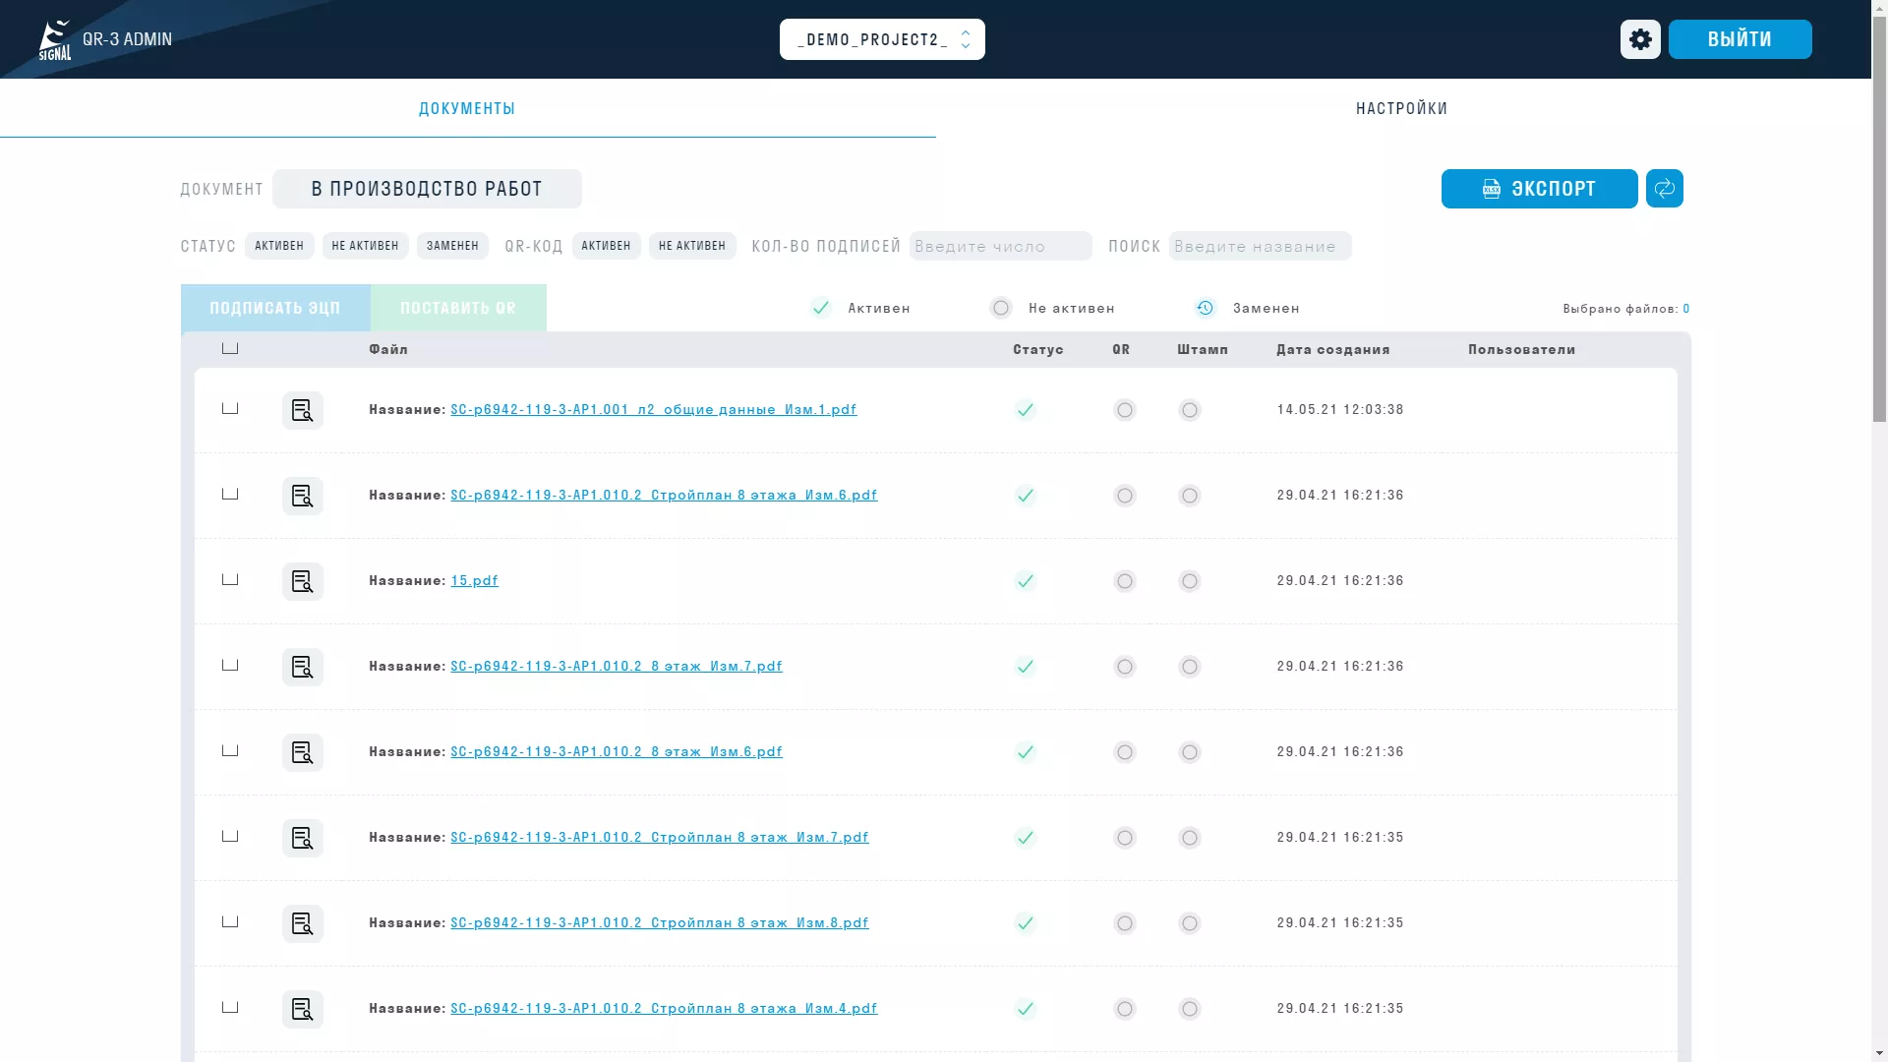Click date 14.05.21 12:03:38

1340,409
